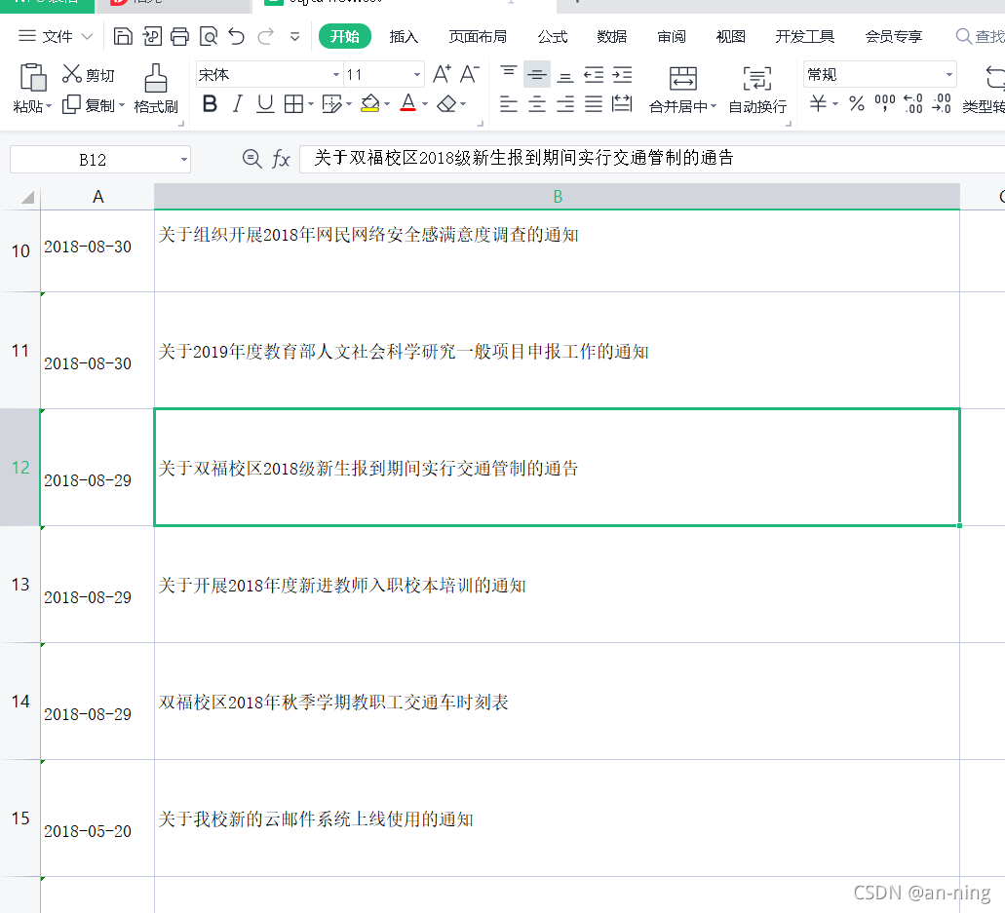The height and width of the screenshot is (913, 1005).
Task: Switch to the 公式 tab
Action: click(x=553, y=36)
